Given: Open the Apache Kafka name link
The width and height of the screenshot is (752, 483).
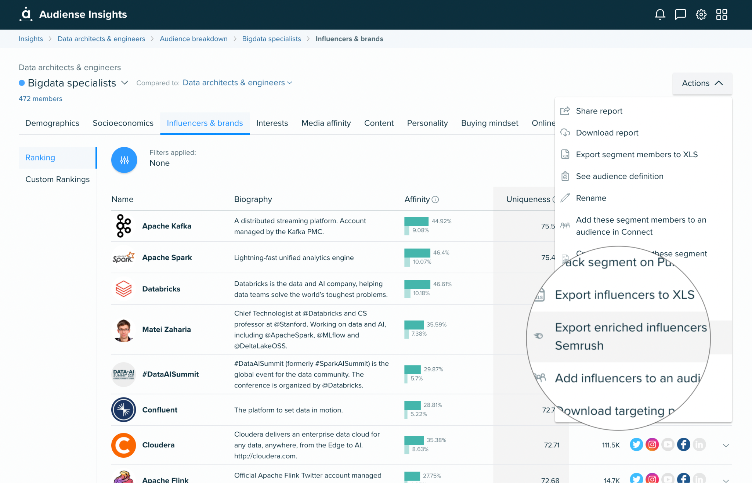Looking at the screenshot, I should [167, 226].
